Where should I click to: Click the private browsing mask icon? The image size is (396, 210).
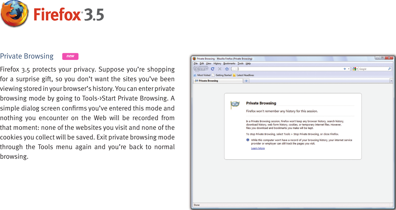tap(235, 105)
